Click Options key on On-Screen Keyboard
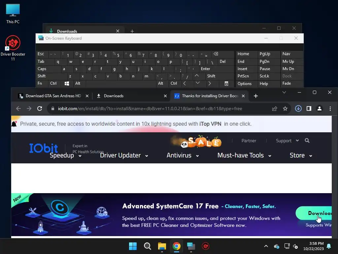Viewport: 338px width, 254px height. tap(247, 84)
